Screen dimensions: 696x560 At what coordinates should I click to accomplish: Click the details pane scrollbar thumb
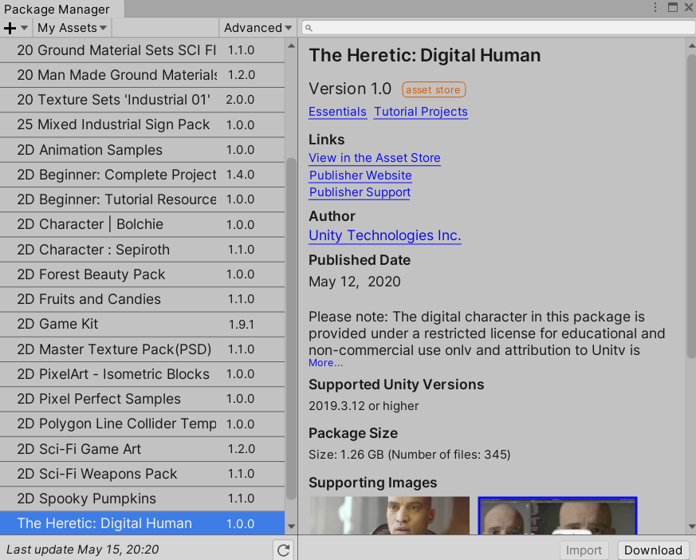[691, 207]
